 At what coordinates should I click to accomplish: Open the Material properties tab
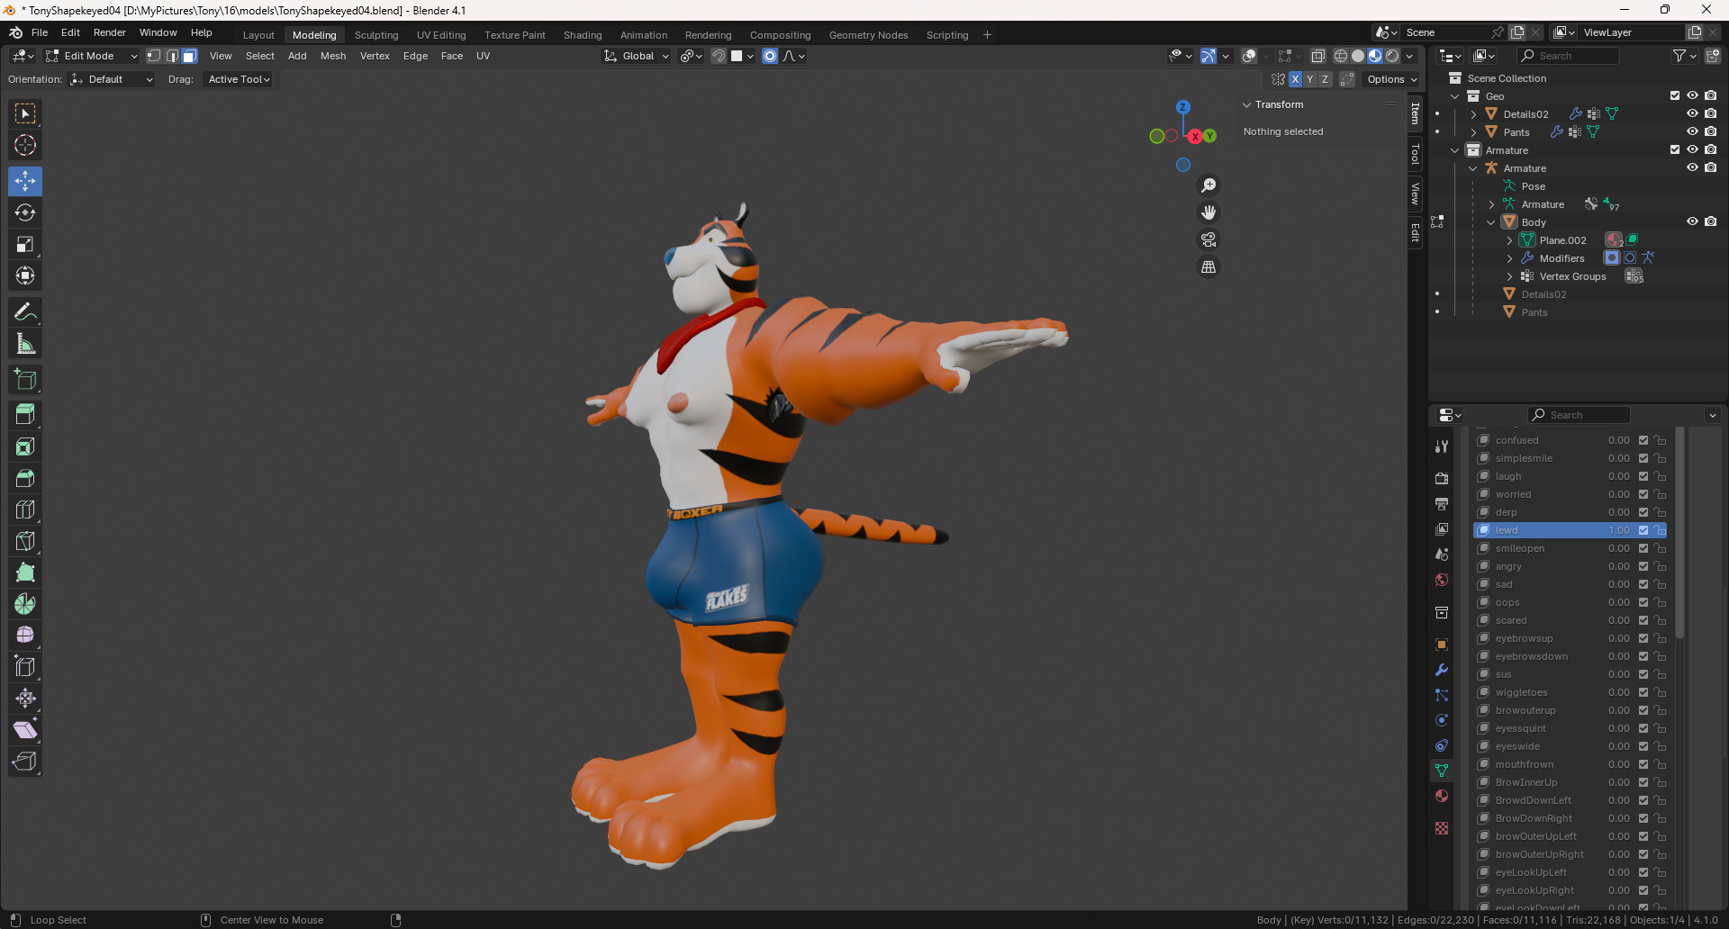coord(1442,796)
